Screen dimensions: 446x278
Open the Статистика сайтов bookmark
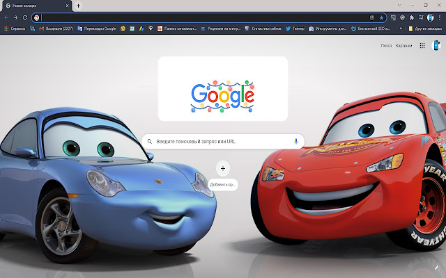pyautogui.click(x=263, y=28)
